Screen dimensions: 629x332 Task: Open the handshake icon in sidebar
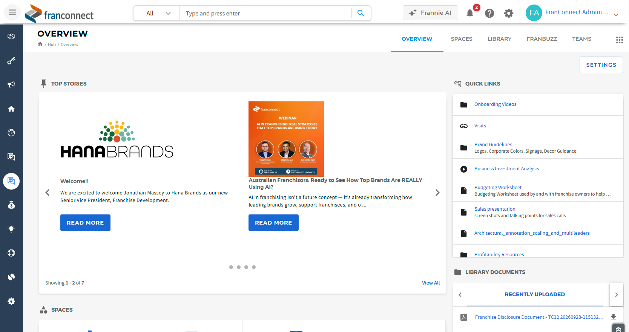coord(11,37)
